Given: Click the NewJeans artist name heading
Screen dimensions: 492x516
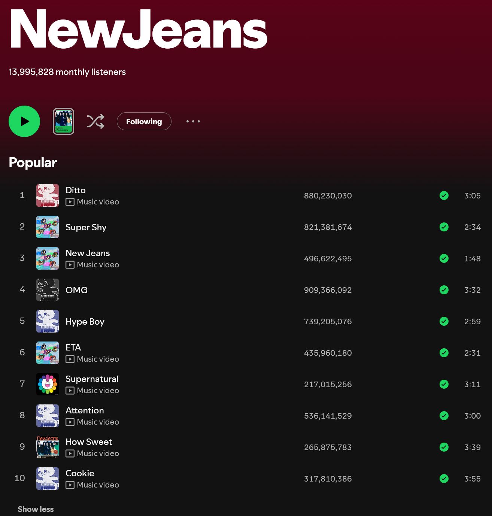Looking at the screenshot, I should tap(139, 29).
